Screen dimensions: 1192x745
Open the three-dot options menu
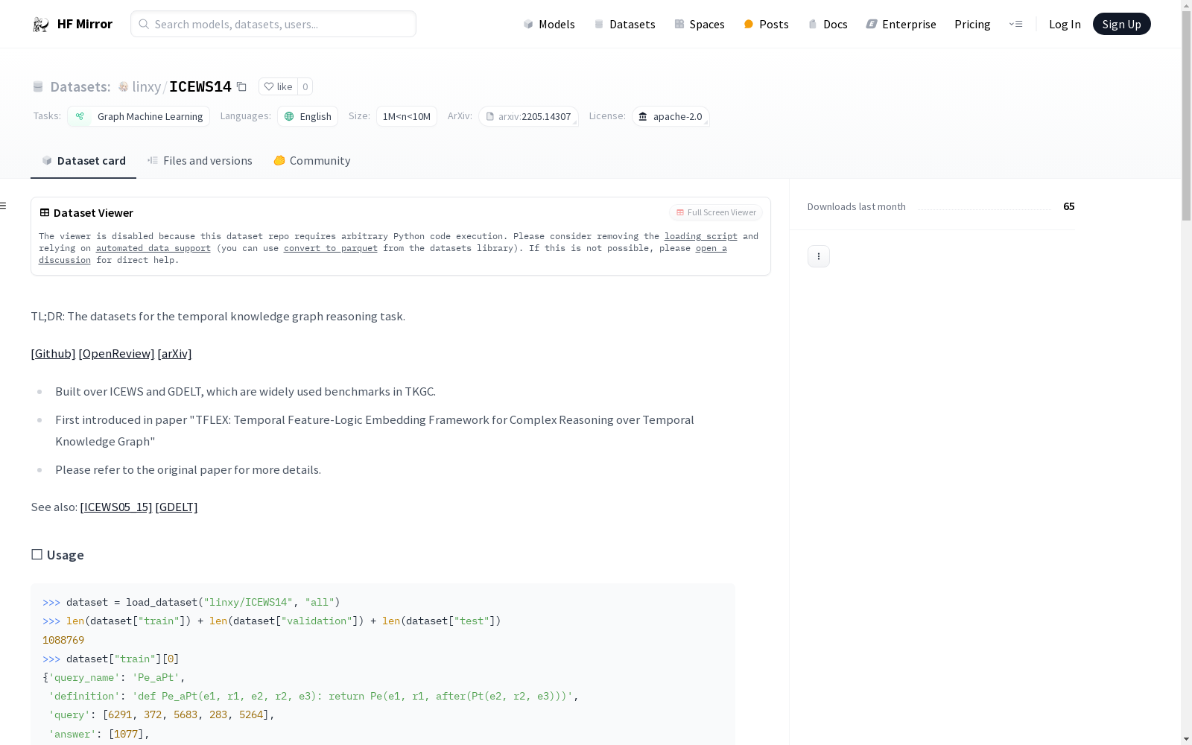click(819, 256)
